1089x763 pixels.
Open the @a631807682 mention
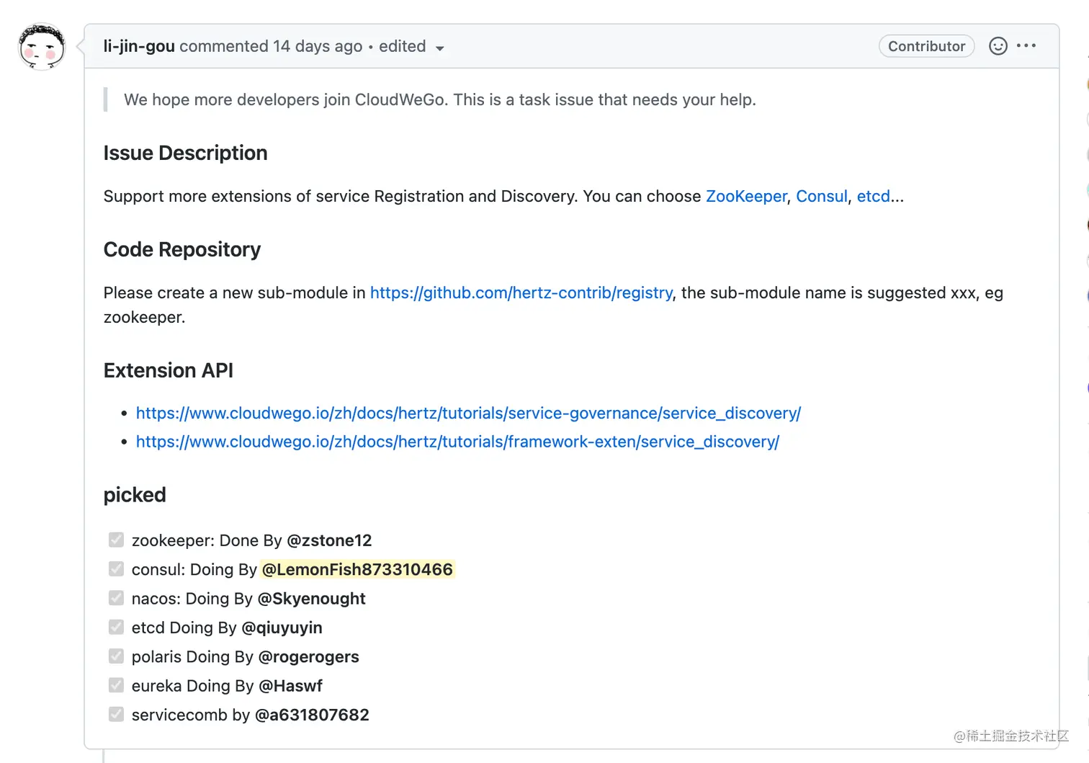click(x=312, y=715)
